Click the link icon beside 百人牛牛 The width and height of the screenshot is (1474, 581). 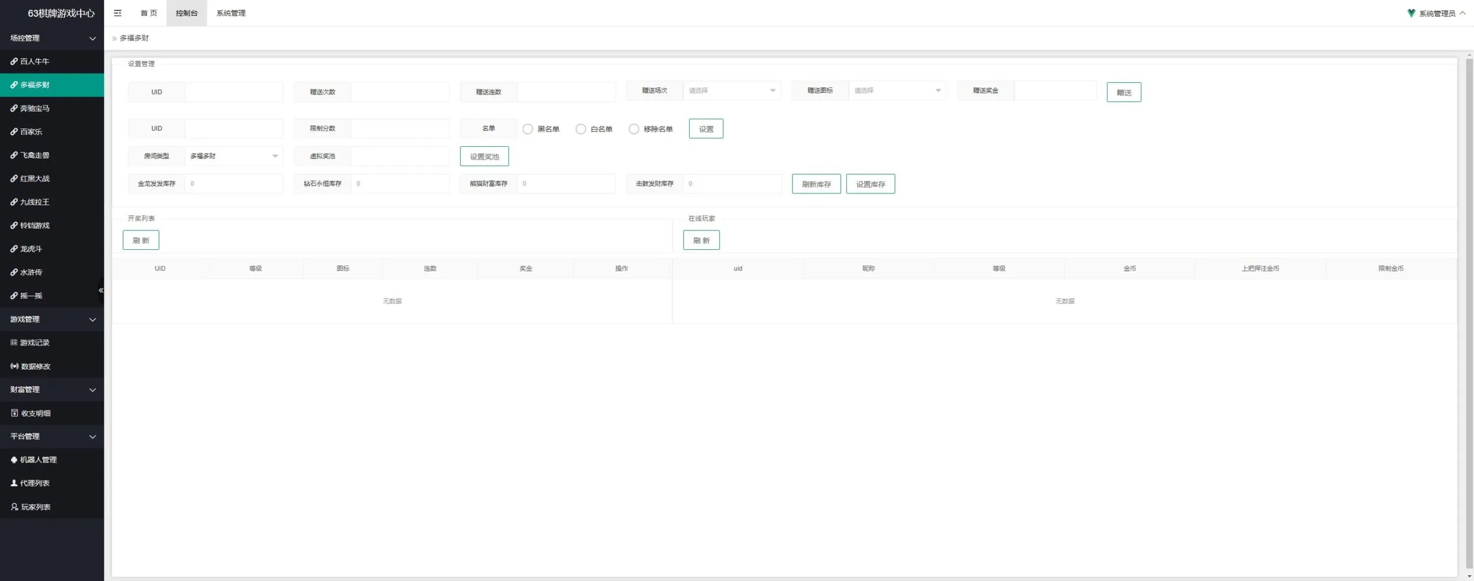tap(14, 61)
